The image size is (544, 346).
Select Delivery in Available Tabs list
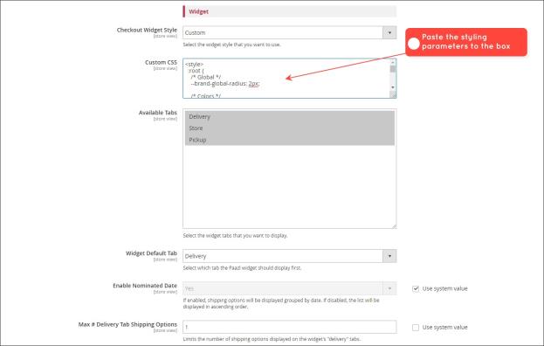[x=289, y=116]
